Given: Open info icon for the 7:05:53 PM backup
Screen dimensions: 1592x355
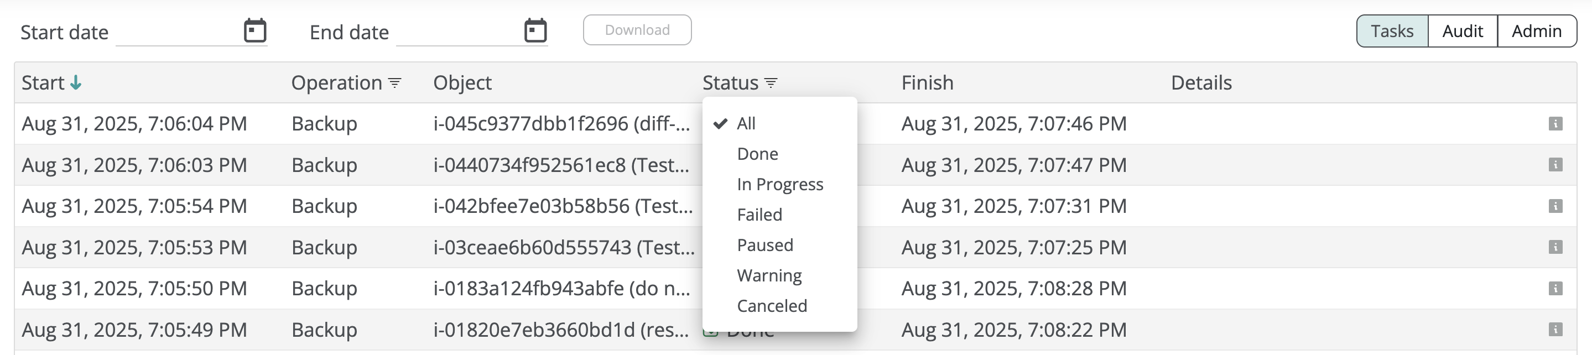Looking at the screenshot, I should pos(1555,247).
